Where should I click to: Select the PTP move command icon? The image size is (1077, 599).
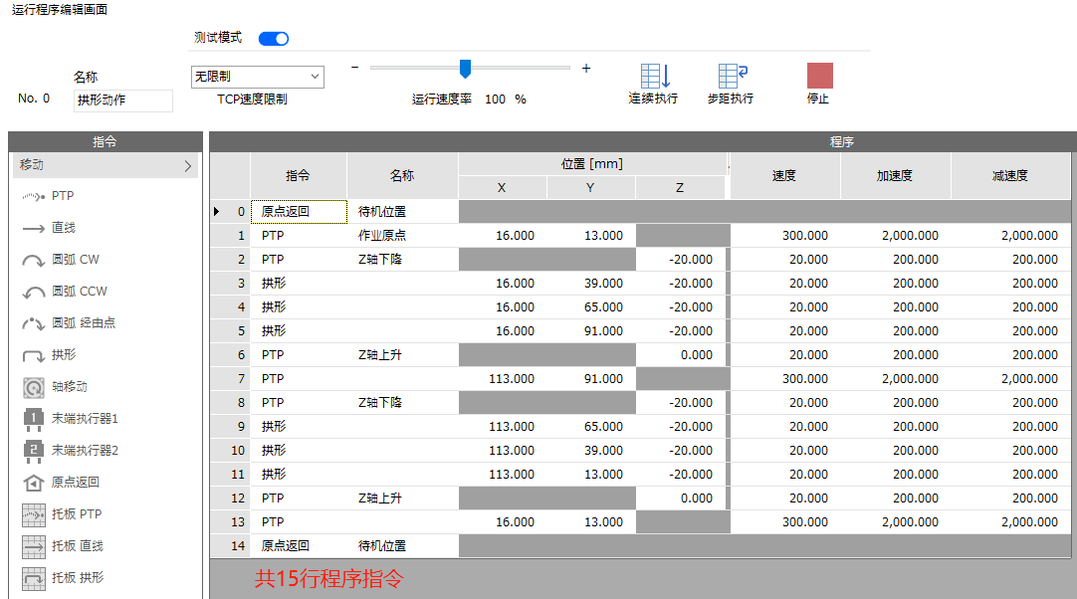coord(35,196)
